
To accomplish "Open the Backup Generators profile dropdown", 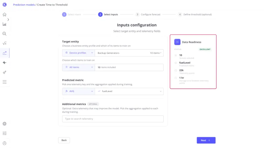I will pyautogui.click(x=129, y=53).
